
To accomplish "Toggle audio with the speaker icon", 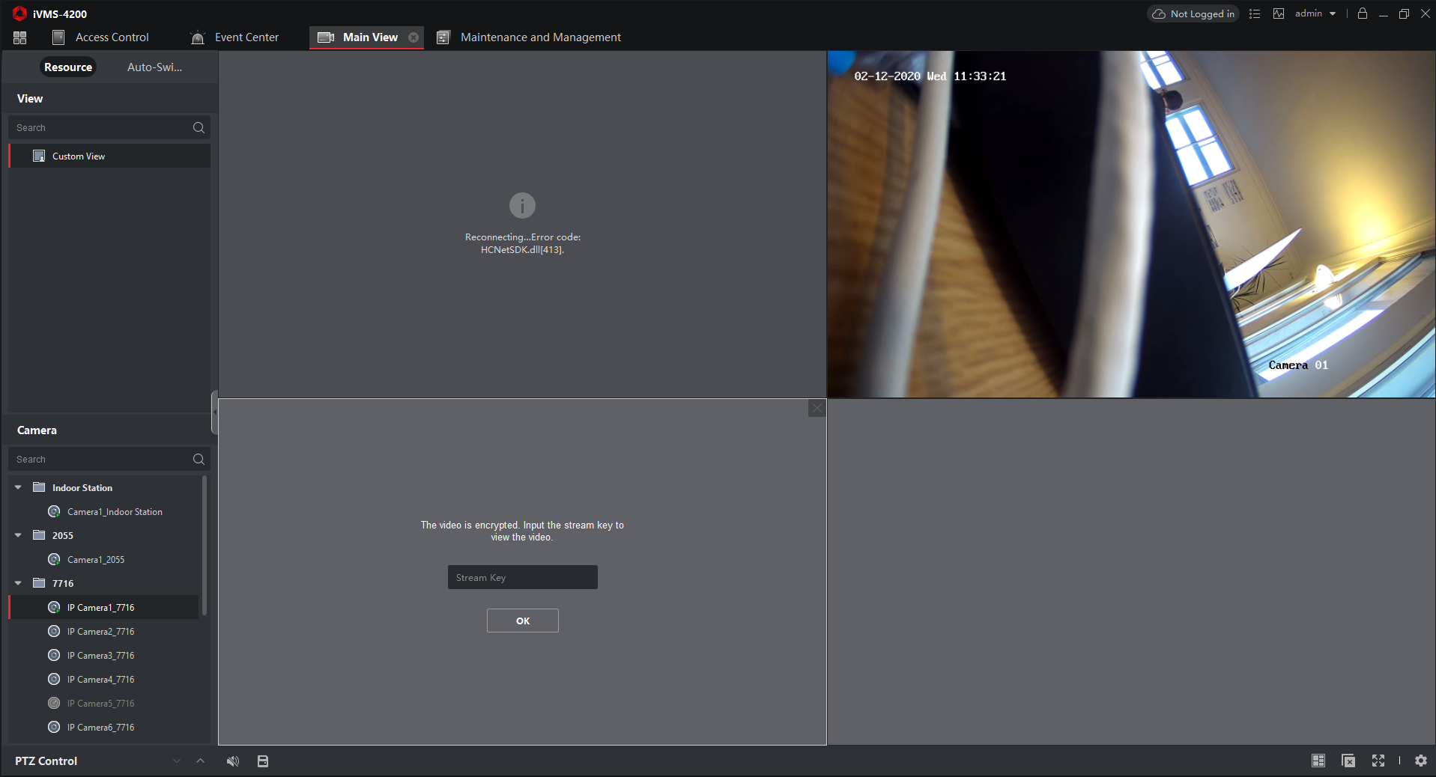I will point(233,761).
